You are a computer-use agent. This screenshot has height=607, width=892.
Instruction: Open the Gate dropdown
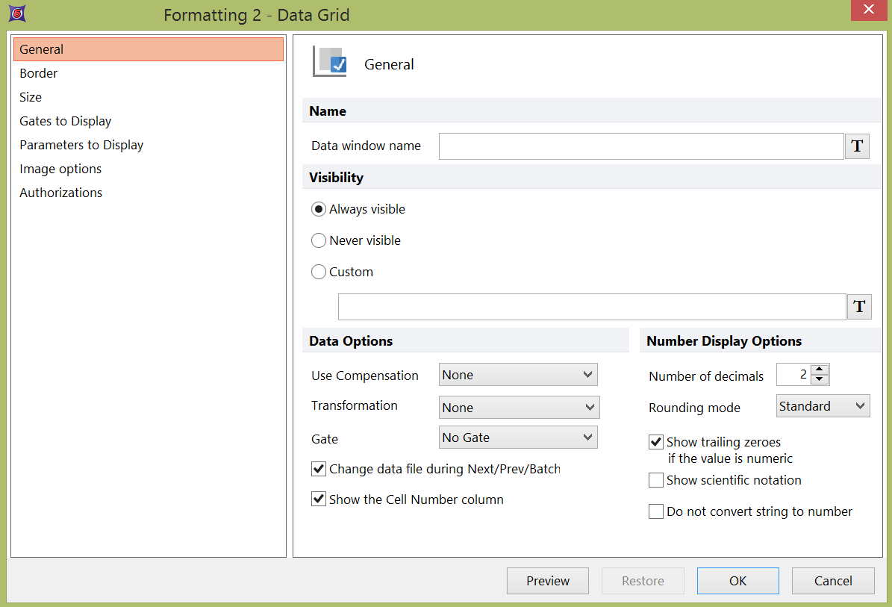point(518,438)
